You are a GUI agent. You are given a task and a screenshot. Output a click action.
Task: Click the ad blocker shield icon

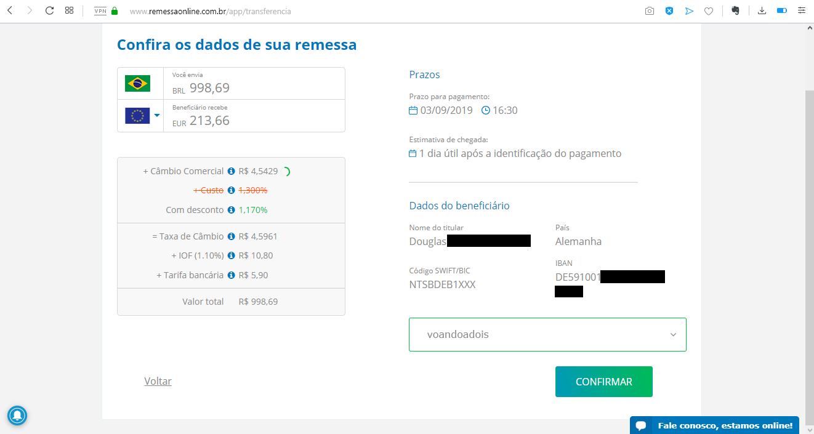669,11
